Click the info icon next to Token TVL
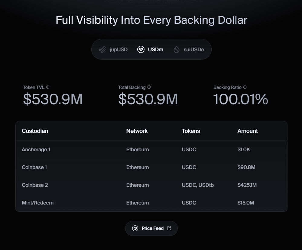 point(48,87)
